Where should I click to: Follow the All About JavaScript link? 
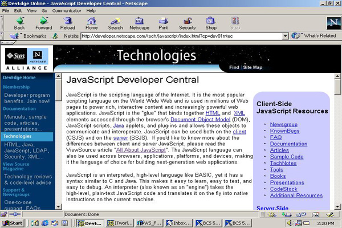pos(141,150)
